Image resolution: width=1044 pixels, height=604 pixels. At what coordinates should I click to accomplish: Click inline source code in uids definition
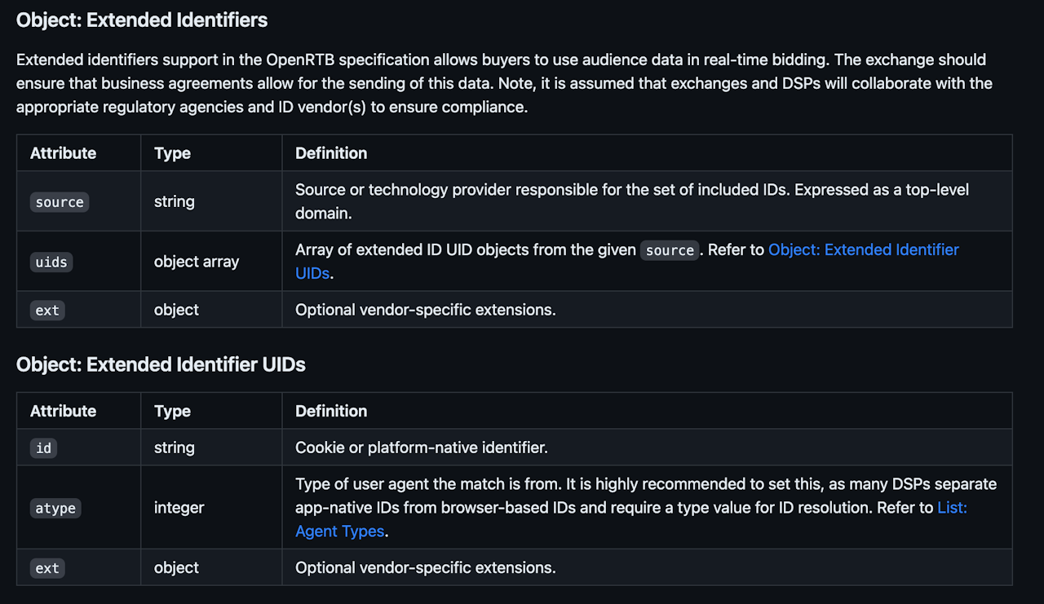(669, 250)
